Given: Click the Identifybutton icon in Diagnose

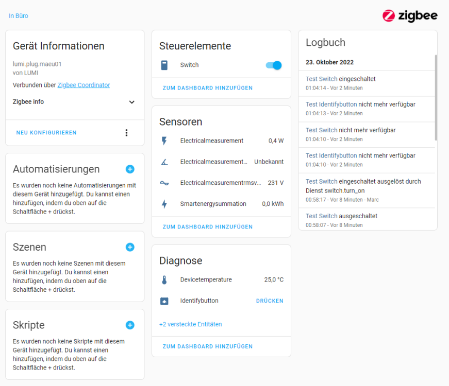Looking at the screenshot, I should 164,301.
